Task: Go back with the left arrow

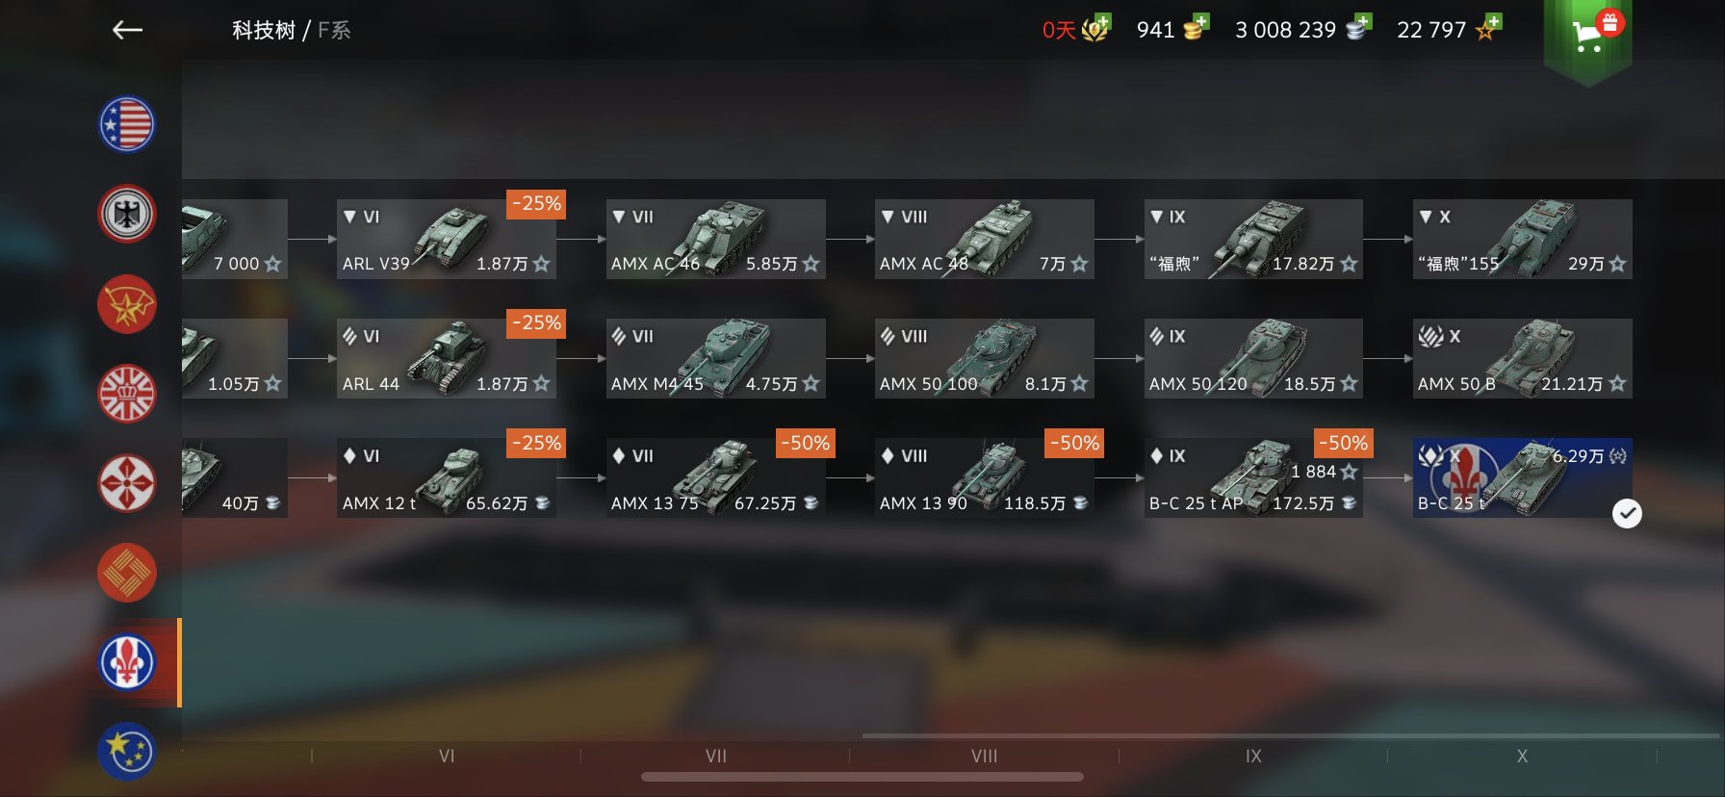Action: pyautogui.click(x=127, y=31)
